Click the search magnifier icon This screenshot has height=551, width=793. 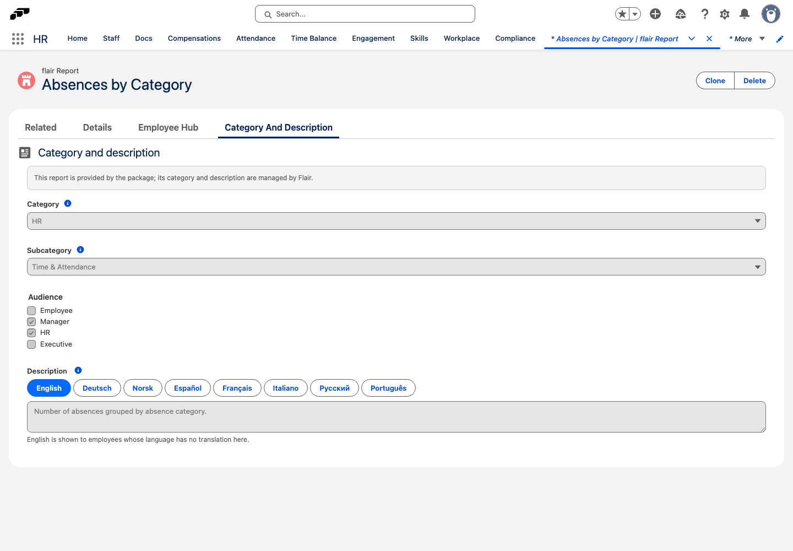pos(268,14)
